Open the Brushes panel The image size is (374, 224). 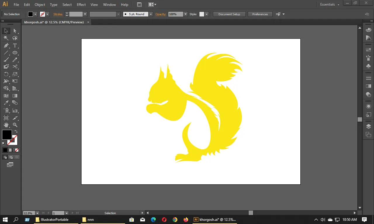coord(368,58)
